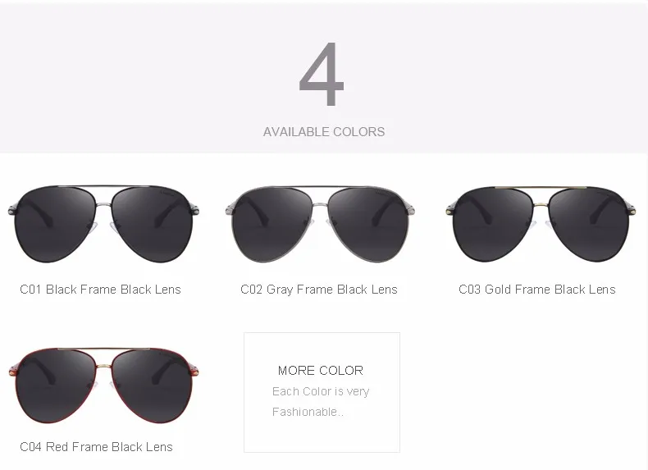Click the right lens of the gray frame sunglasses

click(367, 226)
